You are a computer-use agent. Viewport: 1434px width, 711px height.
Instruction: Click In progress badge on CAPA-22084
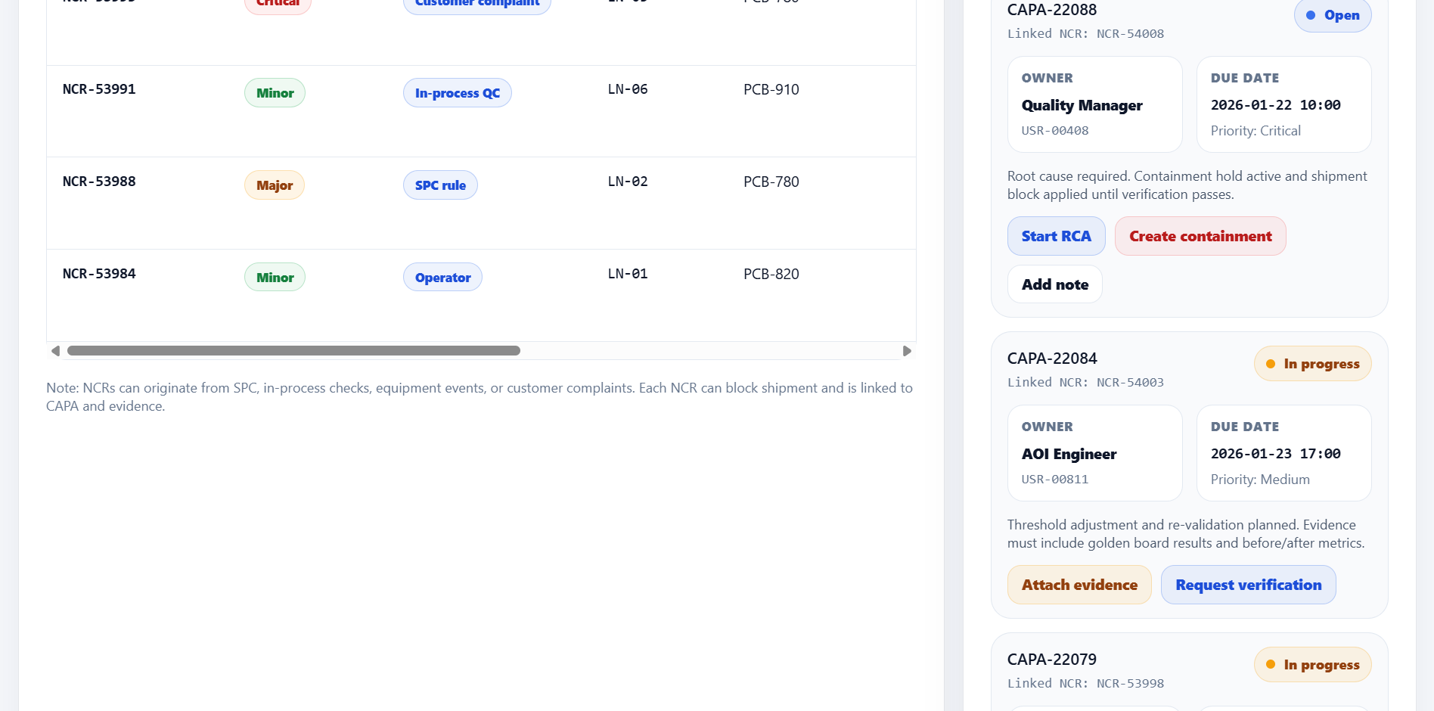pos(1312,364)
